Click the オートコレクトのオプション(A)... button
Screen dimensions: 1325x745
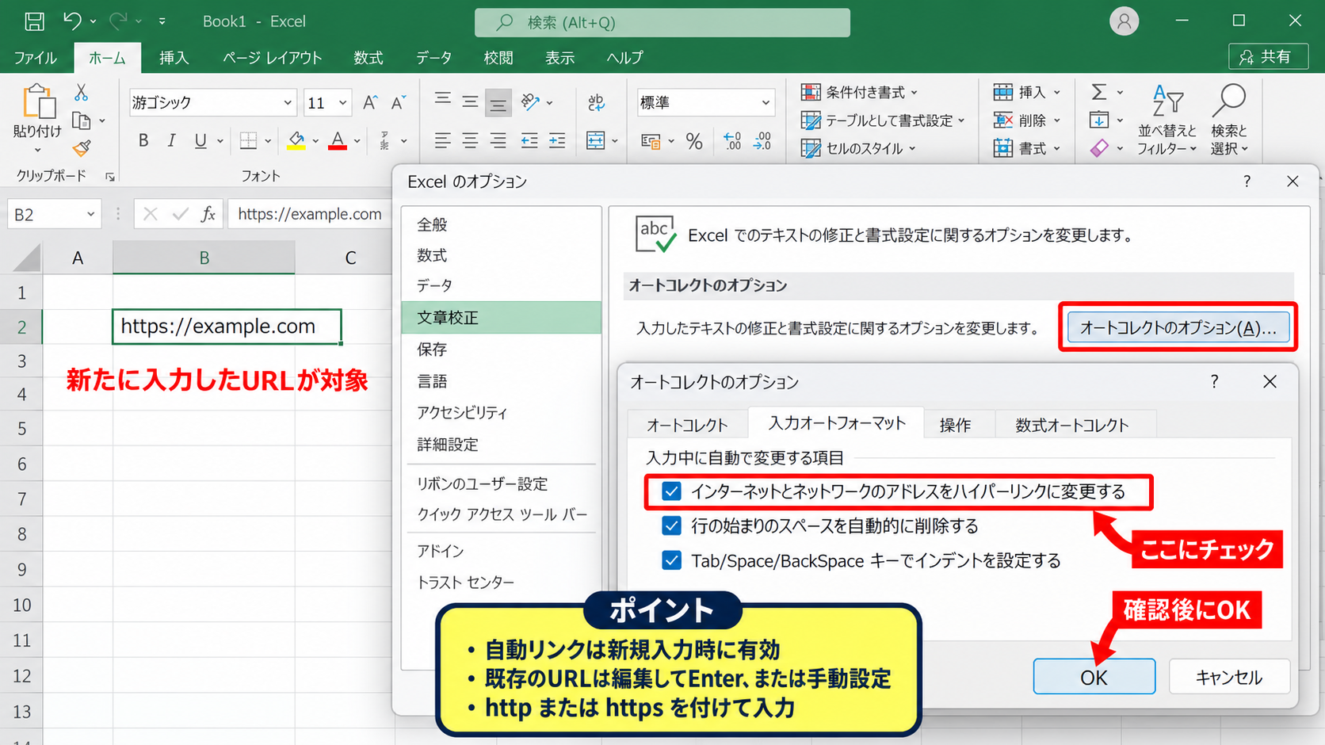coord(1178,327)
